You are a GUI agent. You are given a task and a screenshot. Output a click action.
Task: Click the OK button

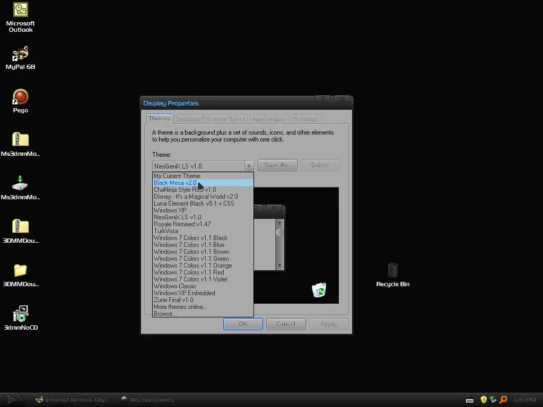(243, 324)
